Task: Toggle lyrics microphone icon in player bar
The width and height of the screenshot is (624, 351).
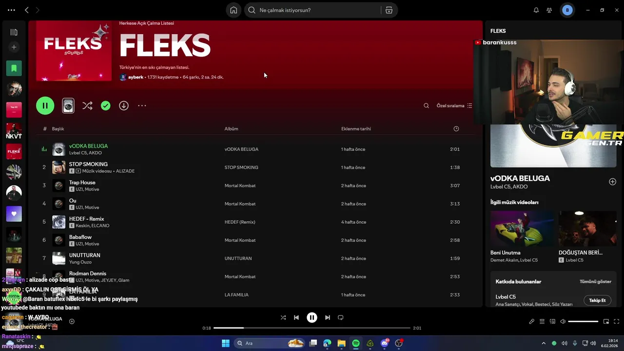Action: (532, 321)
